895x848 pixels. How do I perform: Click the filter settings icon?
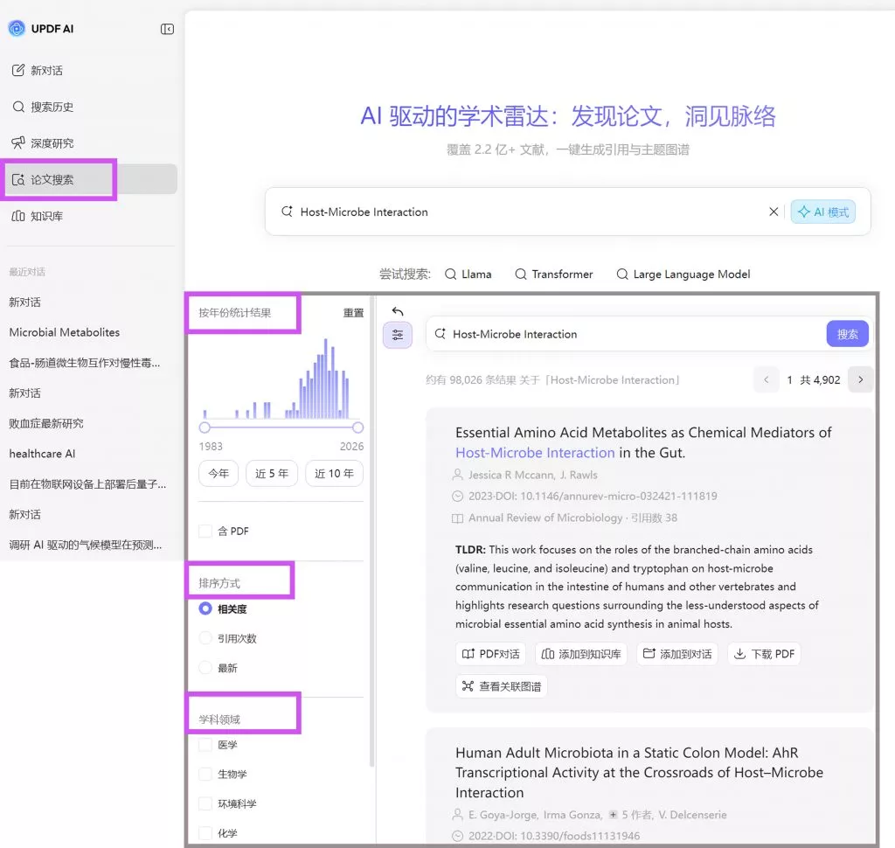point(398,334)
